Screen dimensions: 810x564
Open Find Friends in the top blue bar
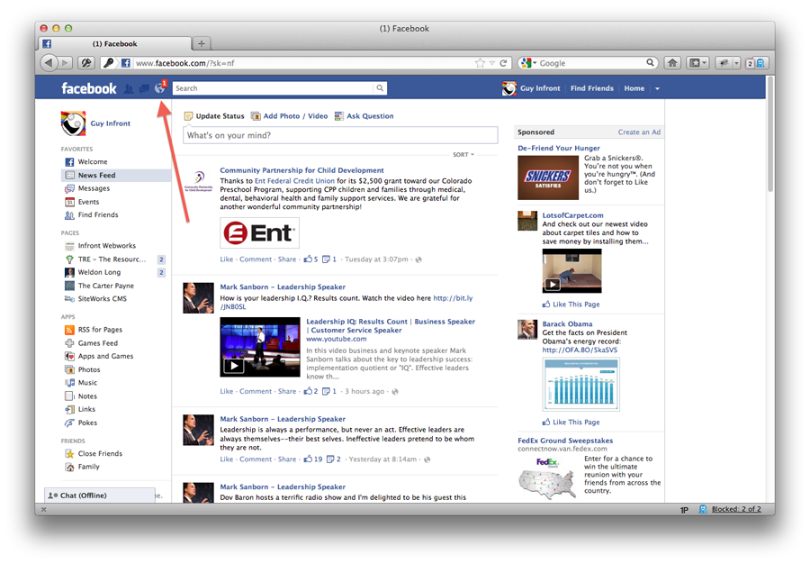pos(592,88)
